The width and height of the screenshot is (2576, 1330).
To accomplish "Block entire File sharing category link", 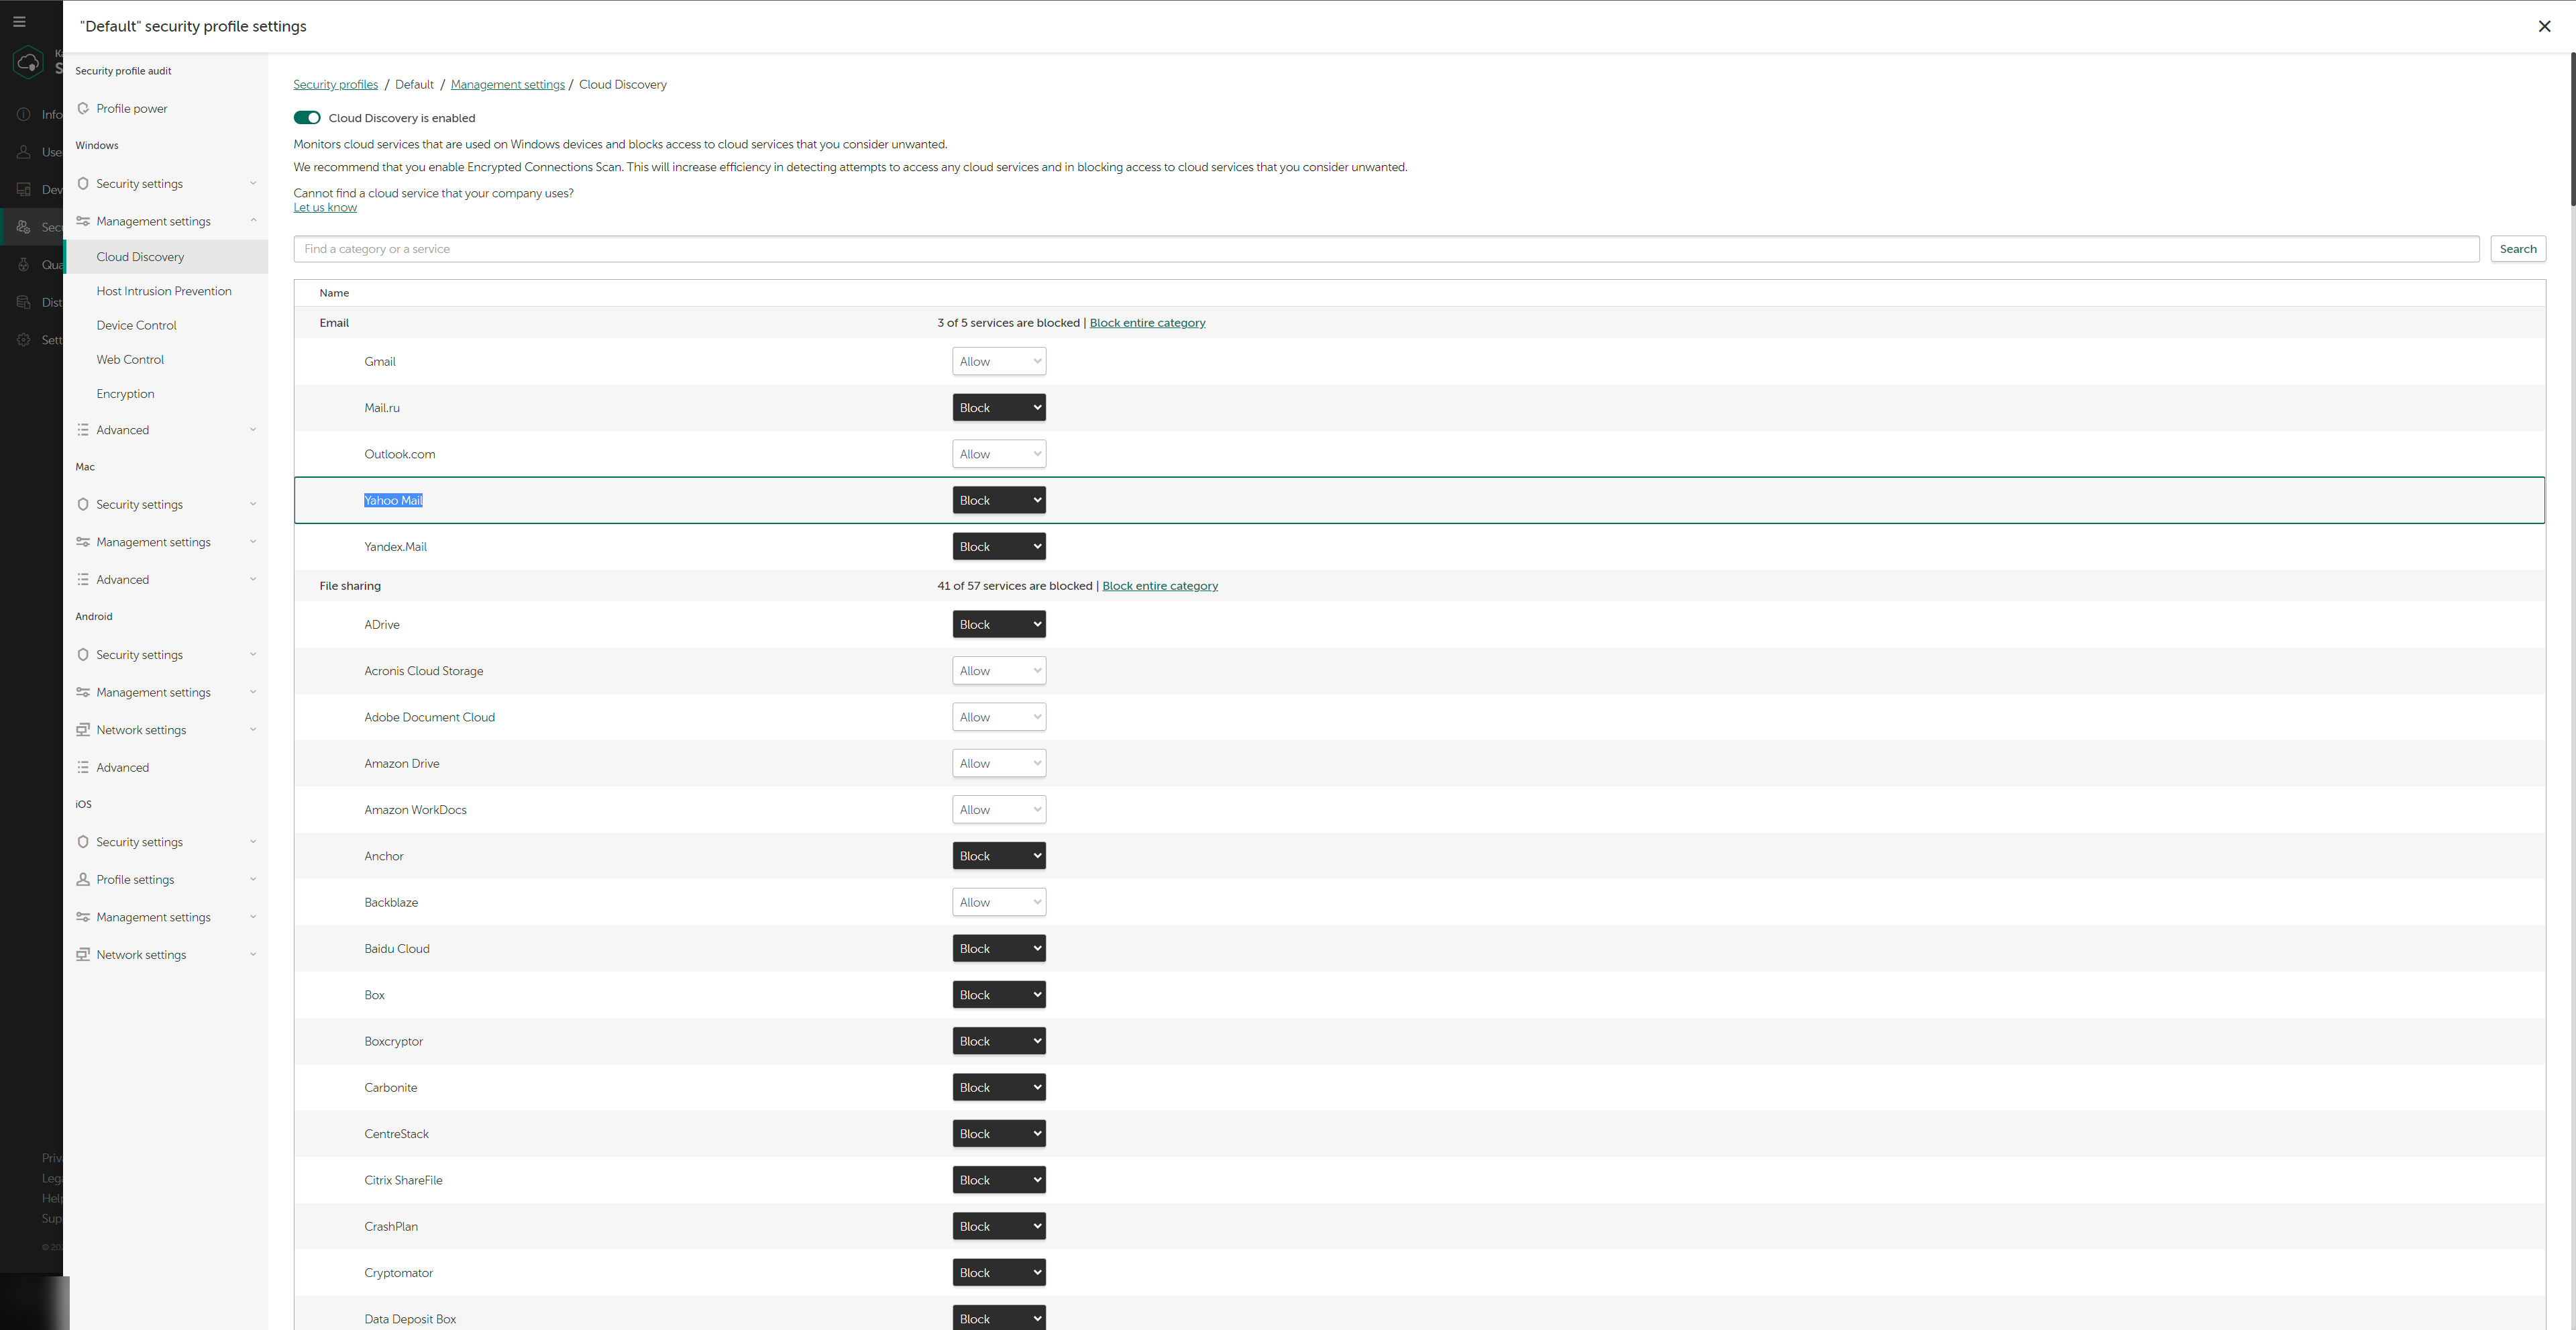I will point(1160,586).
